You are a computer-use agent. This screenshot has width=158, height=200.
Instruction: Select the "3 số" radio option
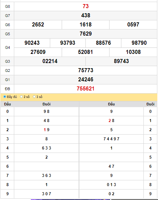34,97
